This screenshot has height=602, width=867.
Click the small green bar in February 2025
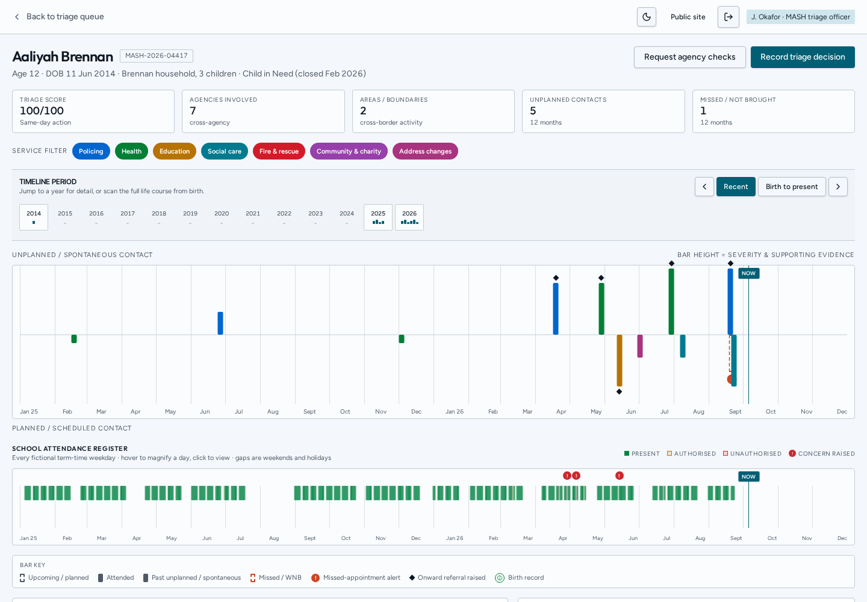click(74, 339)
